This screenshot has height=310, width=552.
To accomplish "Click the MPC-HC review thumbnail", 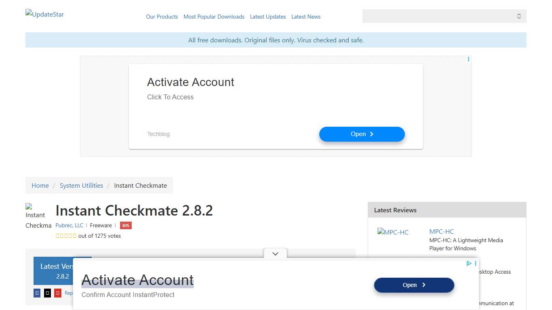I will (393, 232).
